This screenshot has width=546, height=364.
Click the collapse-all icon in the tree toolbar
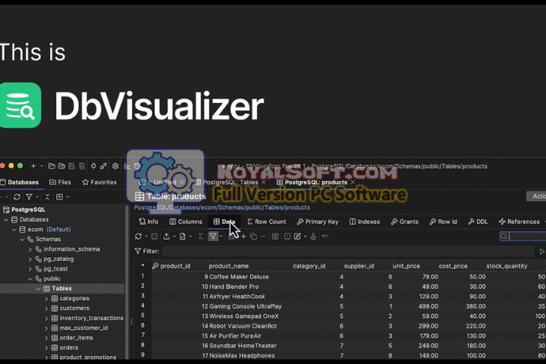tap(47, 197)
